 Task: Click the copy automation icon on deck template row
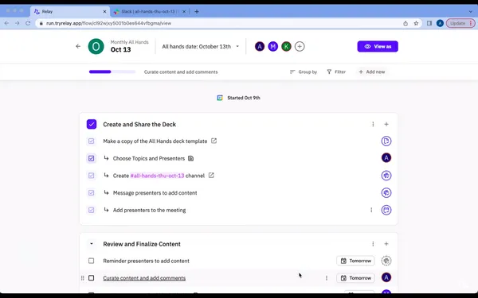click(386, 141)
